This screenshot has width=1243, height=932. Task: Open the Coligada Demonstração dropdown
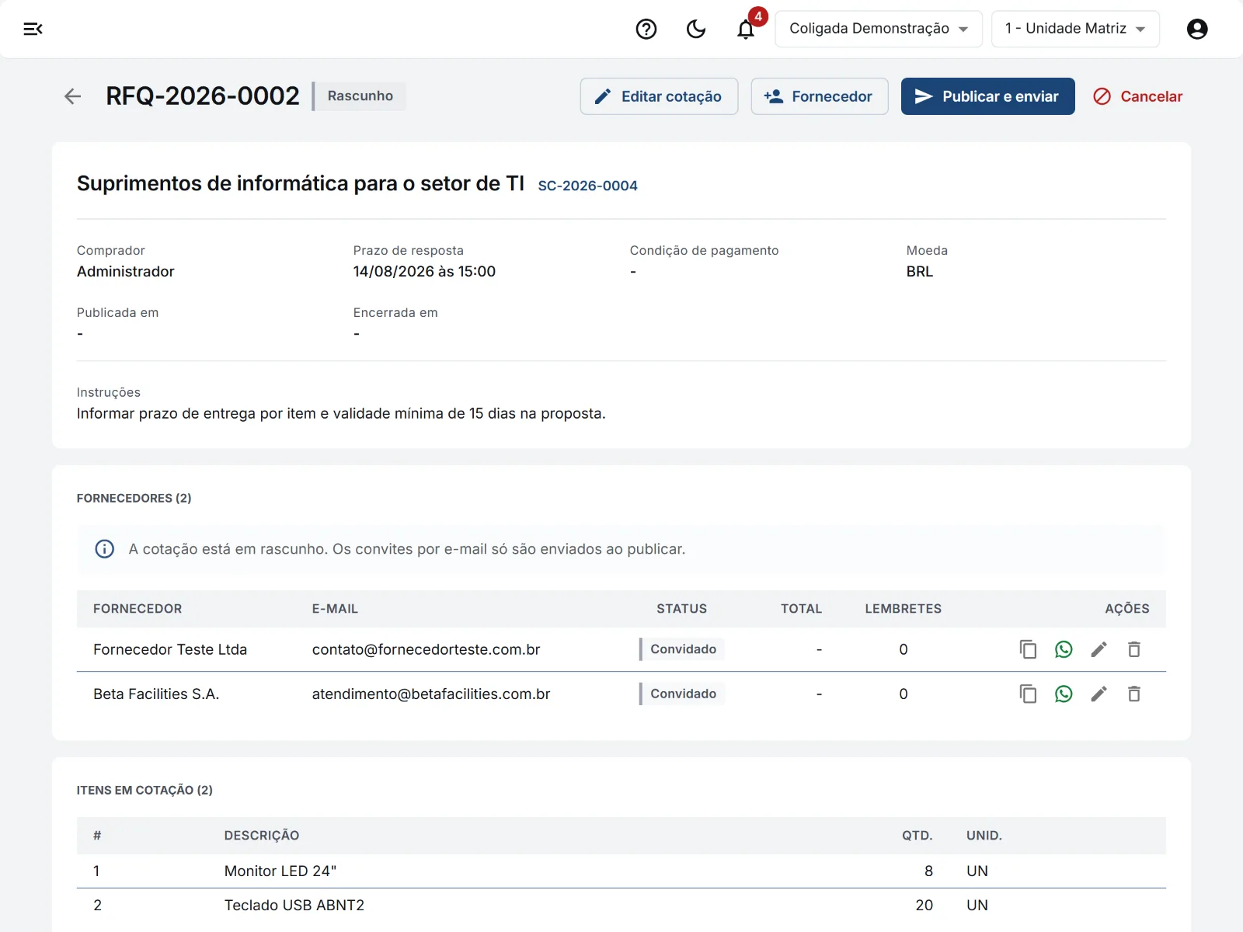pos(879,29)
